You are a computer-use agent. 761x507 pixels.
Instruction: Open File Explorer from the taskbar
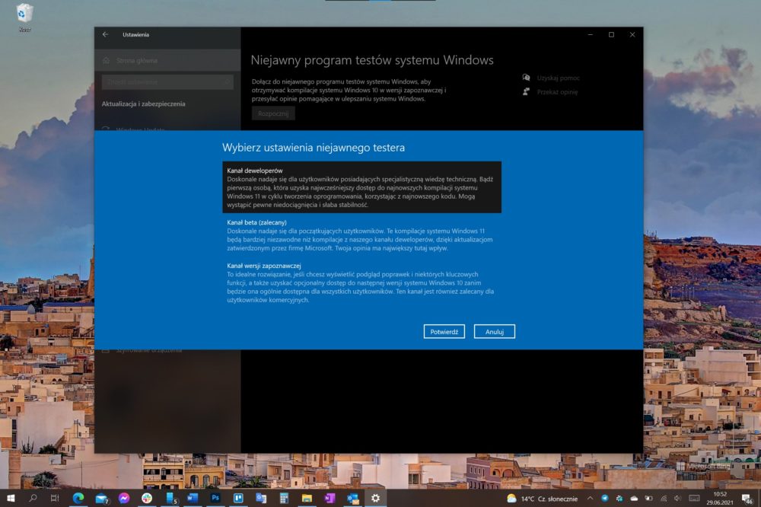point(307,498)
